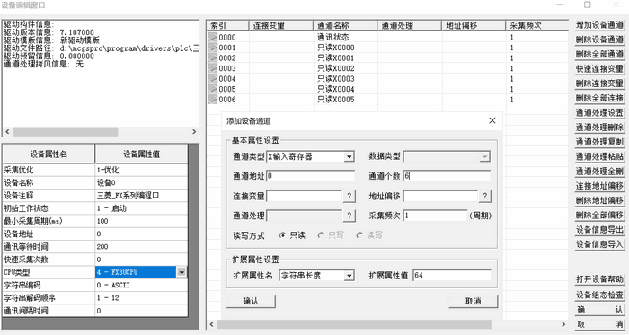This screenshot has height=335, width=629.
Task: Select the 只写 radio button
Action: pyautogui.click(x=321, y=235)
